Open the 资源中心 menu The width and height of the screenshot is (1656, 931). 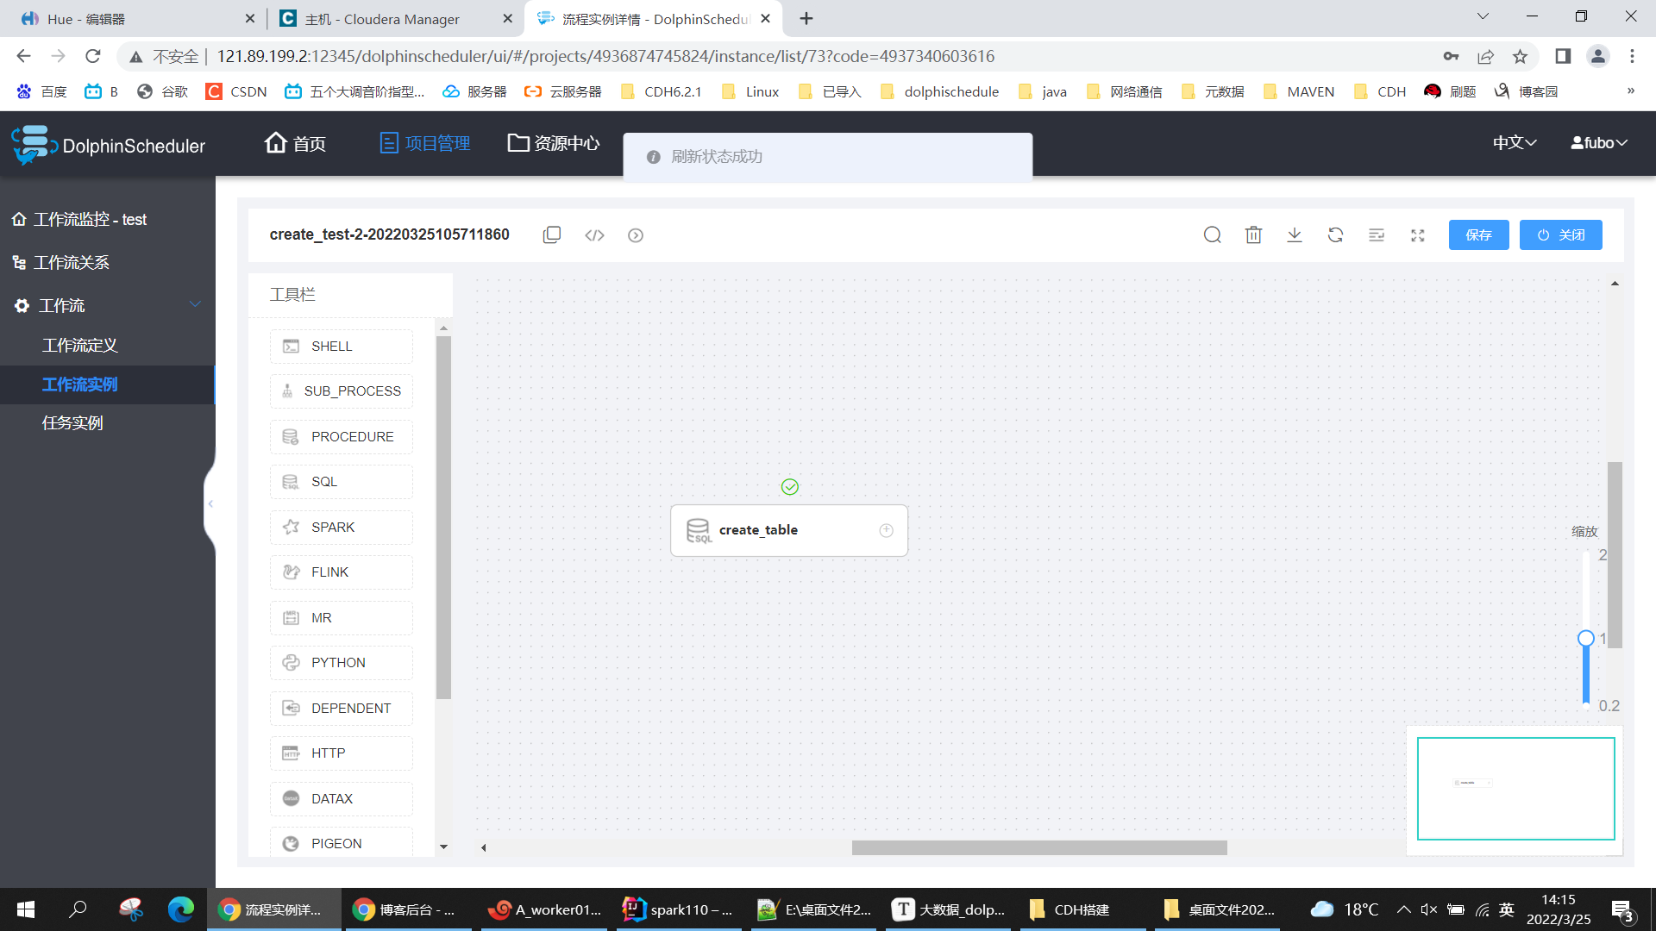(x=554, y=143)
